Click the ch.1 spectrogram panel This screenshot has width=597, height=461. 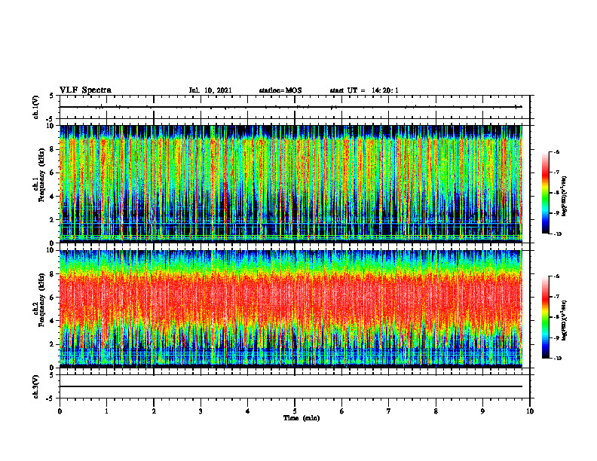coord(291,184)
